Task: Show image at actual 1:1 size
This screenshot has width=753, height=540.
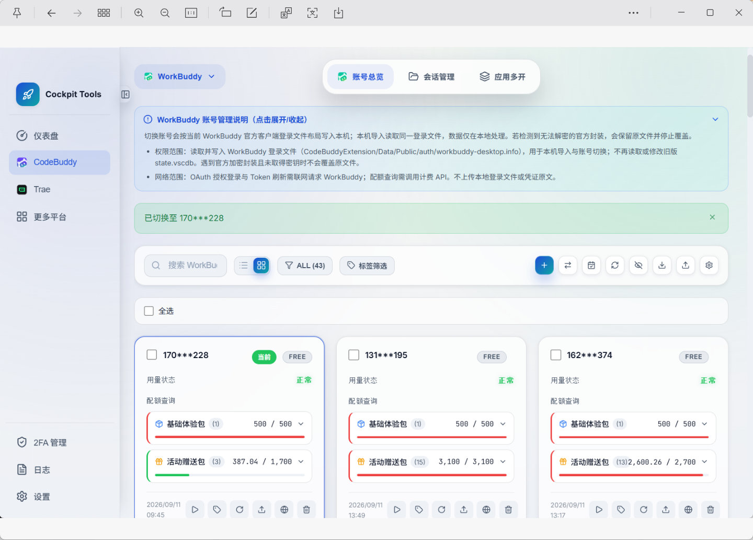Action: coord(191,13)
